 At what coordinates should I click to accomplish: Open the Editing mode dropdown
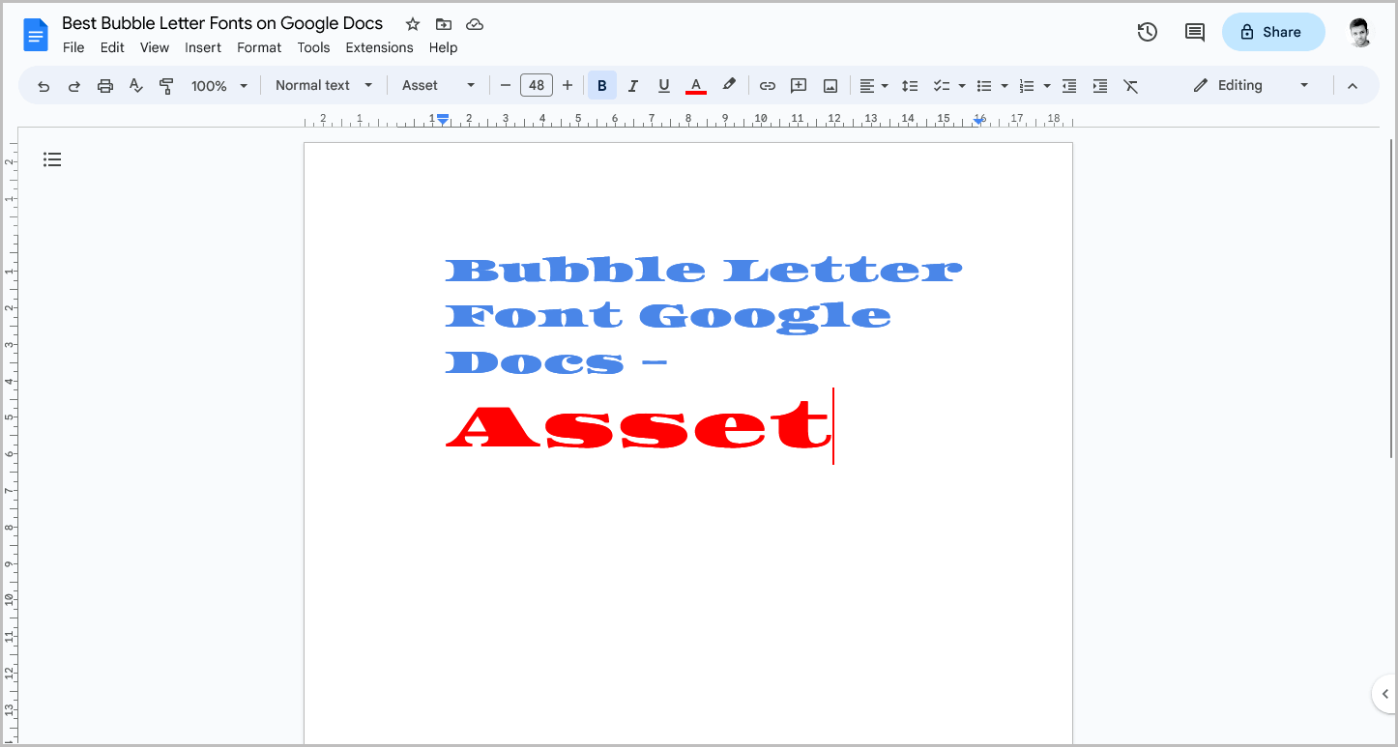(1251, 86)
